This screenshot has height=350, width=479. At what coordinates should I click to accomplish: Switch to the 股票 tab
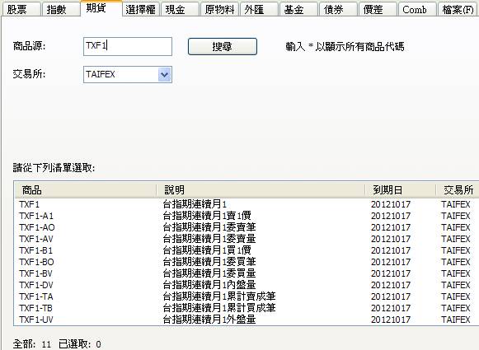coord(21,9)
